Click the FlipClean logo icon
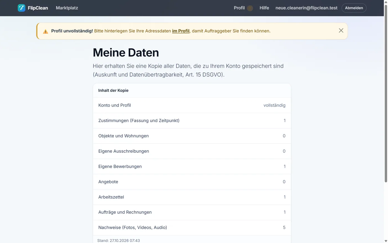The height and width of the screenshot is (243, 388). tap(21, 8)
